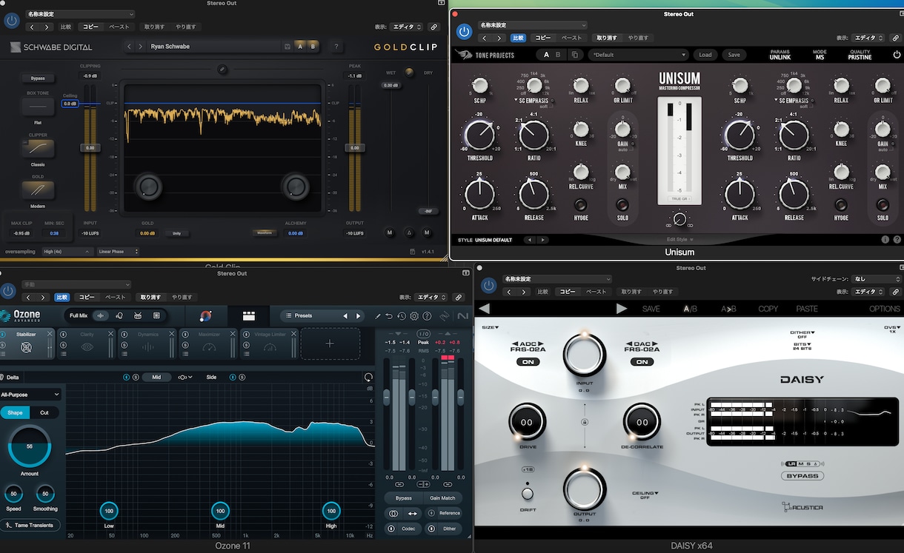This screenshot has height=553, width=904.
Task: Save the Ryan Schwabe preset in Gold Clip
Action: (x=288, y=47)
